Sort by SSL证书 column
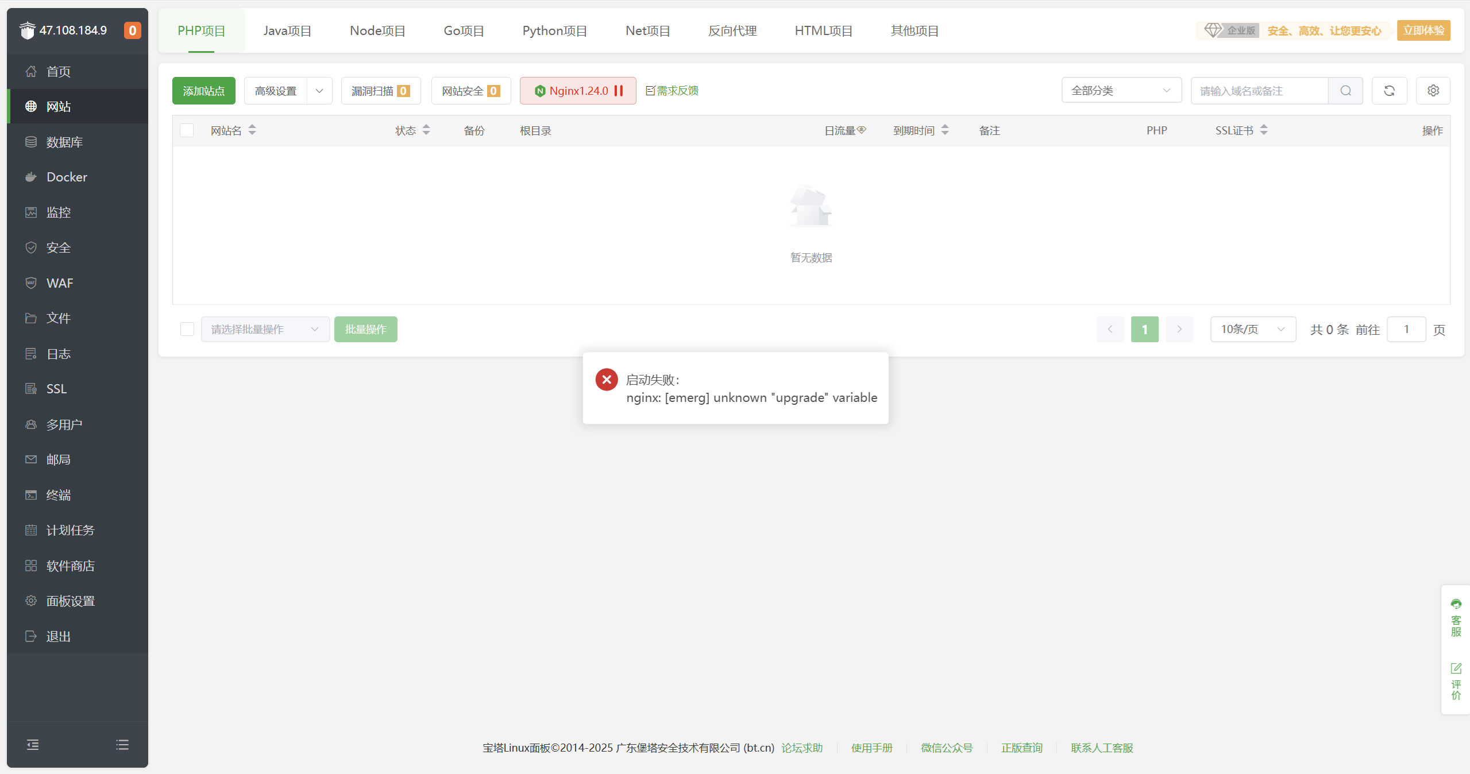The image size is (1470, 774). coord(1264,130)
